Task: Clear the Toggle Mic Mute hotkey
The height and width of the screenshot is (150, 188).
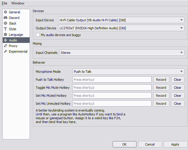Action: 178,88
